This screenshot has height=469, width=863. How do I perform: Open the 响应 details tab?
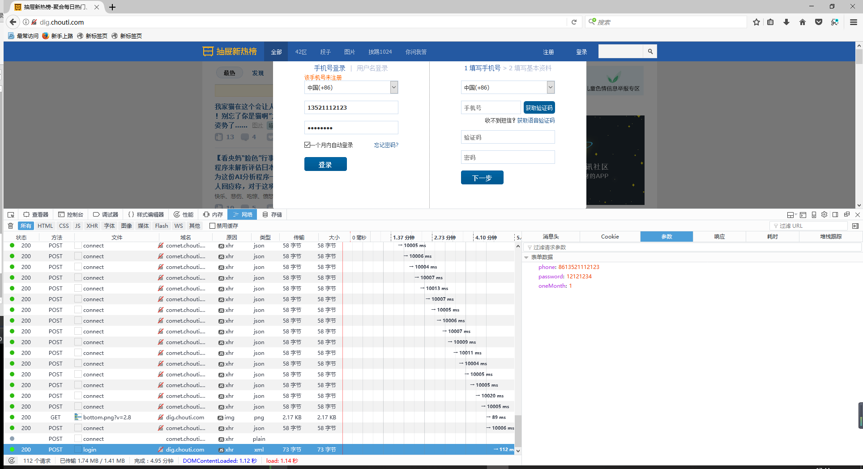tap(719, 236)
